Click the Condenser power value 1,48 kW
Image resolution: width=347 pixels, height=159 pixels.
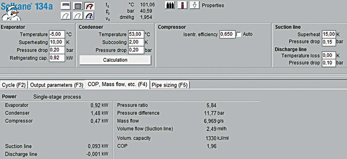(99, 113)
